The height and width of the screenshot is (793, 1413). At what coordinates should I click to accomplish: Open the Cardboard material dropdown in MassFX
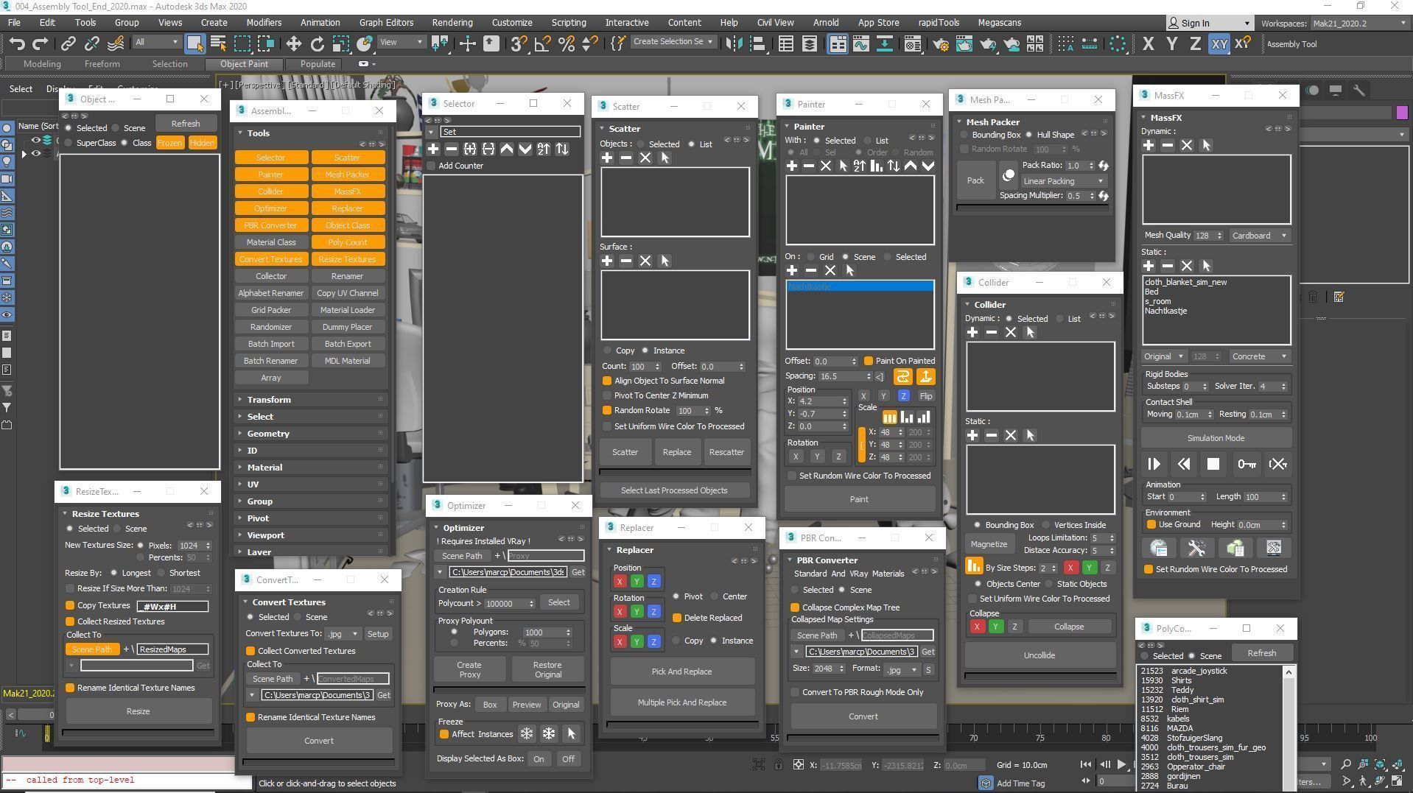point(1259,236)
